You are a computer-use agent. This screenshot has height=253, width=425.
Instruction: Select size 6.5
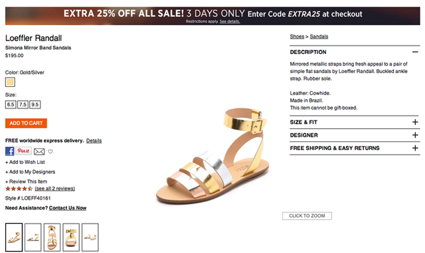11,104
